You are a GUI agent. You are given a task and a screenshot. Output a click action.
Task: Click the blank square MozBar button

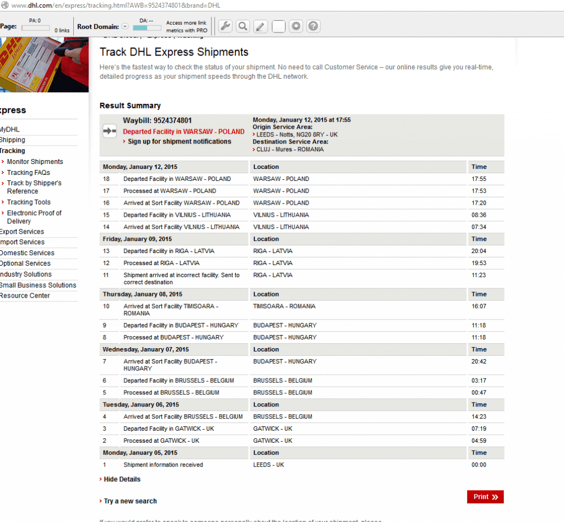point(279,26)
